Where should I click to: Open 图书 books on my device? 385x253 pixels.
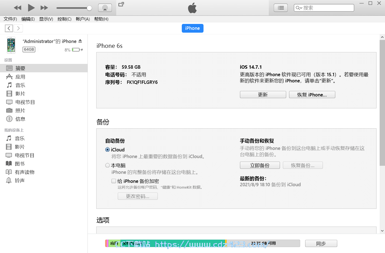44,164
